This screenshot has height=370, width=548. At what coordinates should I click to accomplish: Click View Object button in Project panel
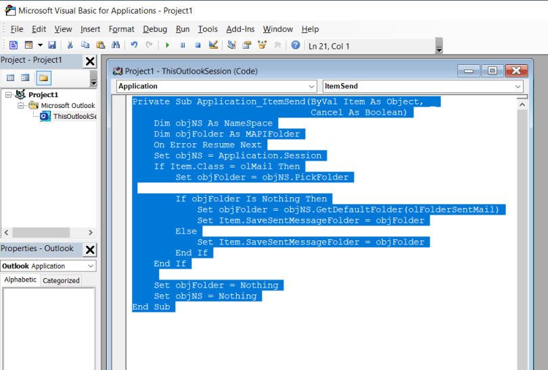[25, 78]
